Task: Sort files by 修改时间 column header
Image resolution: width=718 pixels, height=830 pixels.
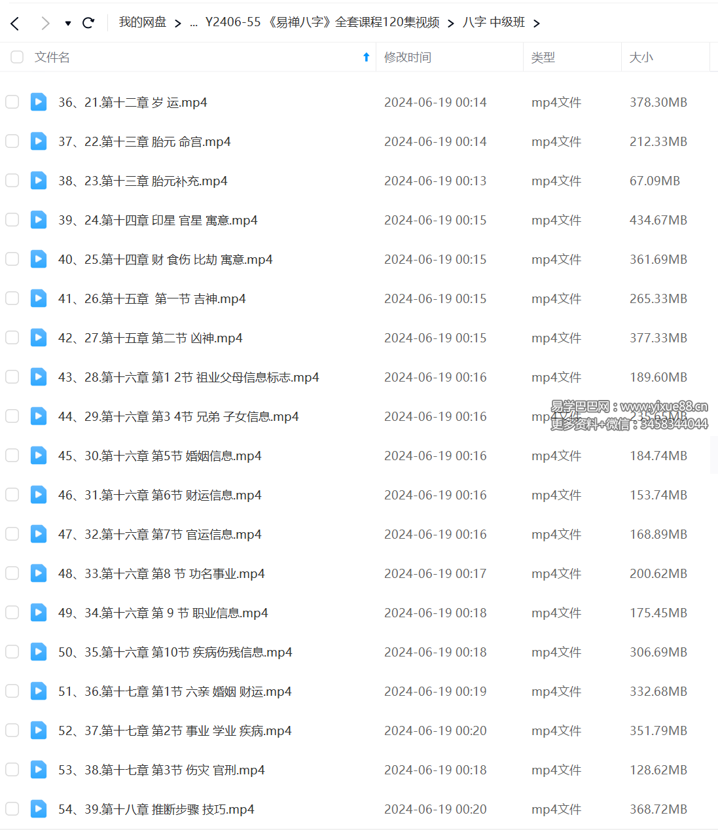Action: [407, 58]
